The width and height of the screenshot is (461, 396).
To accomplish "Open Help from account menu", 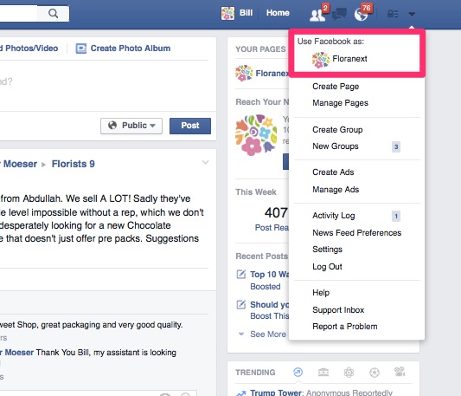I will point(321,293).
